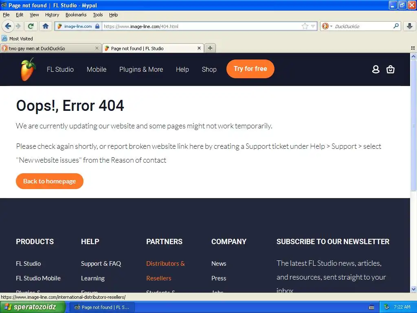Open the Bookmarks menu
Viewport: 417px width, 313px height.
76,15
